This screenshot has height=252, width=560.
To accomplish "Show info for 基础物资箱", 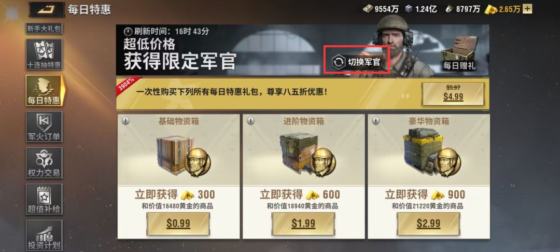I will [x=125, y=121].
